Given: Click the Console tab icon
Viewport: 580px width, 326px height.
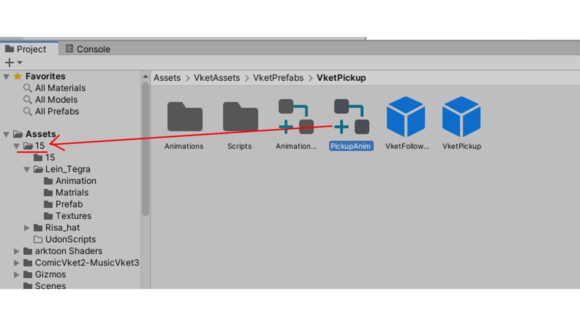Looking at the screenshot, I should [x=69, y=49].
